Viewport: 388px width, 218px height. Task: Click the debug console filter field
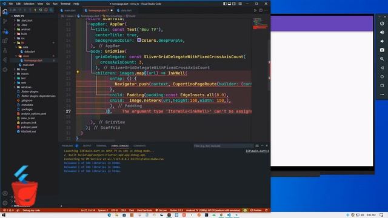click(224, 146)
